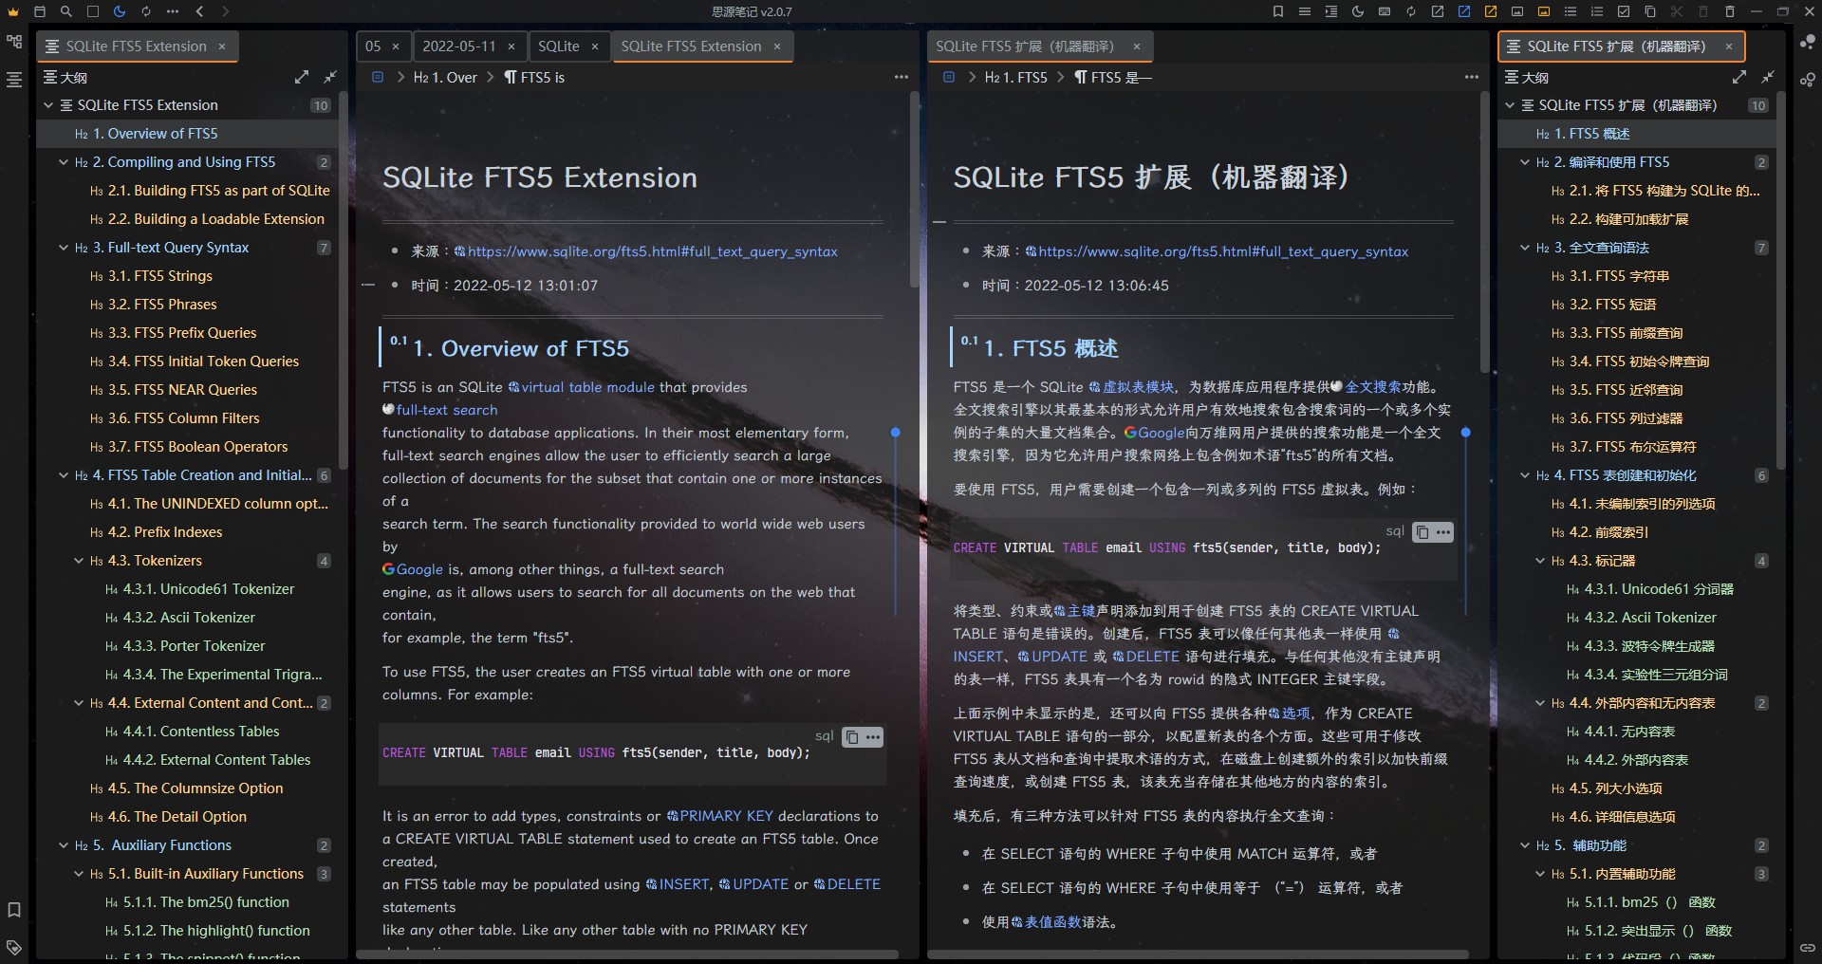Collapse all headings in the right outline panel

click(1768, 77)
